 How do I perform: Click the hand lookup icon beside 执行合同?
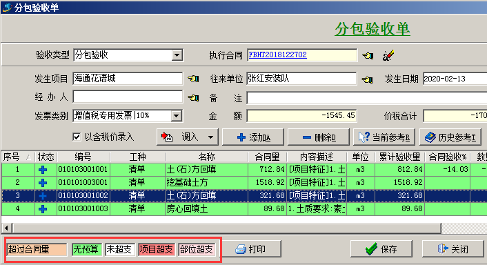[368, 56]
